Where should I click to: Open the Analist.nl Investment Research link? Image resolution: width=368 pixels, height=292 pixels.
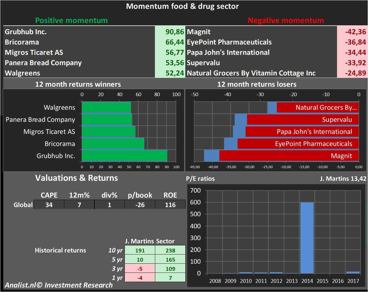coord(59,285)
